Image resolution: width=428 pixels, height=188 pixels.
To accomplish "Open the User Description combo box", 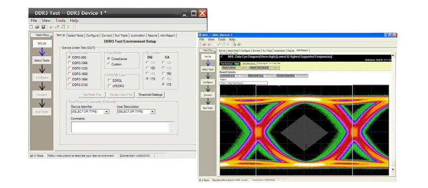I will click(152, 111).
